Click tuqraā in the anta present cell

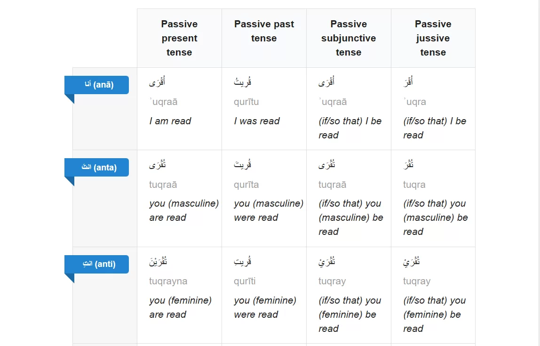tap(163, 185)
